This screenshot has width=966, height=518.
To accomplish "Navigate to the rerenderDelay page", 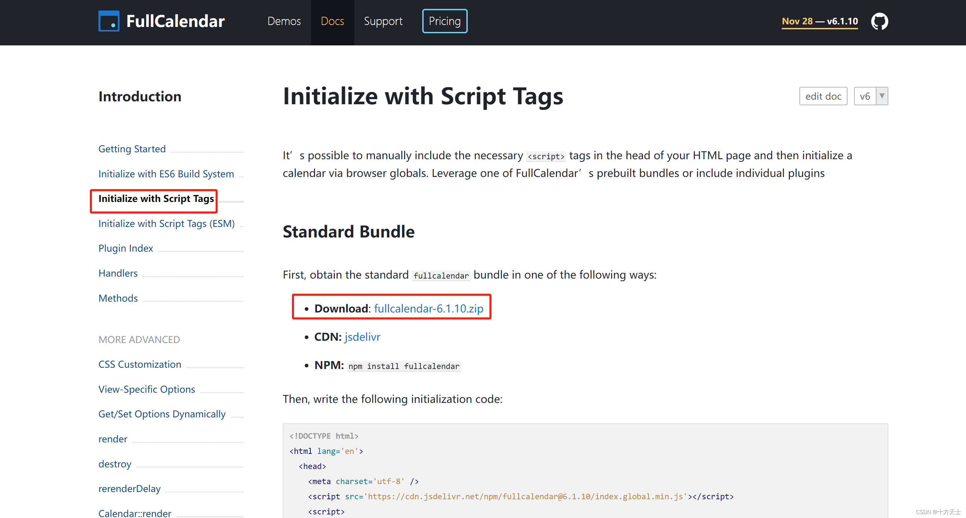I will click(x=129, y=488).
